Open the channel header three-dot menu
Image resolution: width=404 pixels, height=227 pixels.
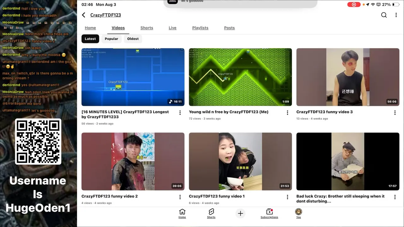click(396, 15)
